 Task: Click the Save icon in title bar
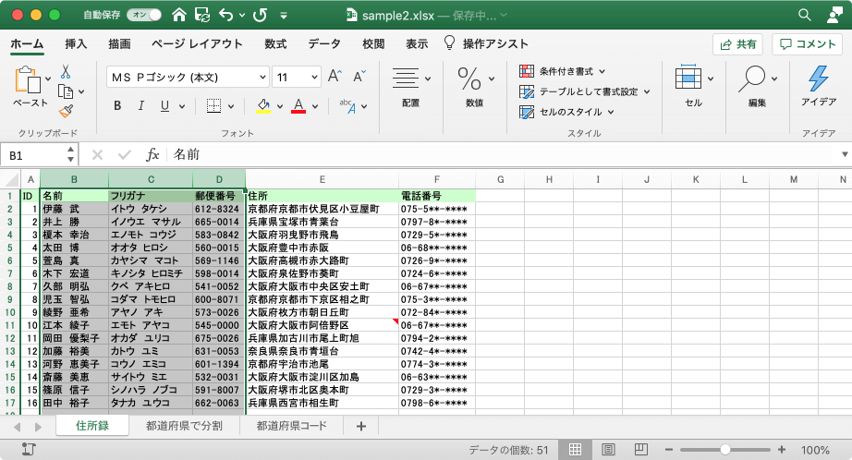(x=202, y=15)
